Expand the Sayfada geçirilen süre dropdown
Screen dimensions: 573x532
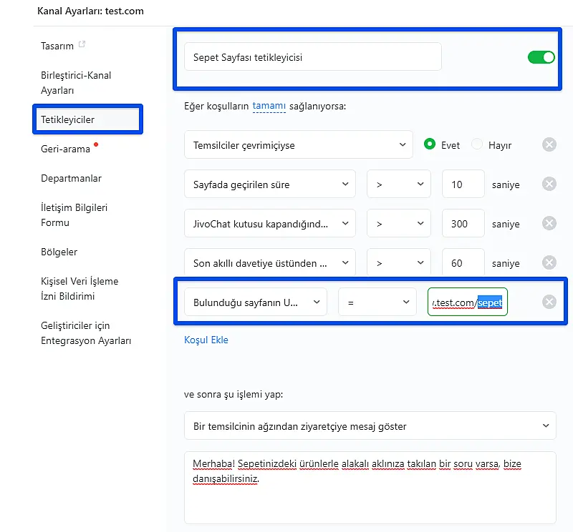click(269, 184)
